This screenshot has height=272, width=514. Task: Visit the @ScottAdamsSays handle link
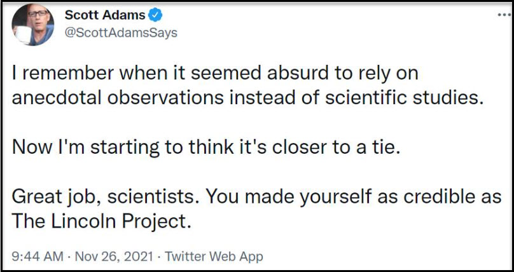tap(121, 33)
